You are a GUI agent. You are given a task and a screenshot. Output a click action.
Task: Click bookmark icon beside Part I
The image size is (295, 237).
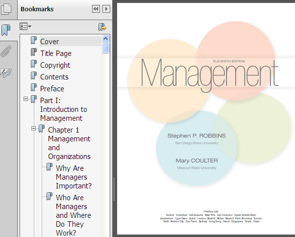34,99
